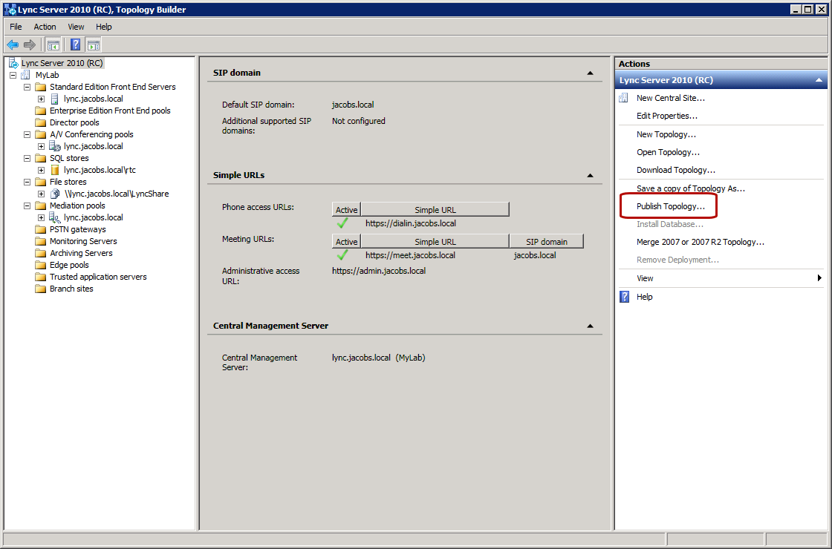This screenshot has width=832, height=549.
Task: Select the https://meet.jacobs.local URL row
Action: point(410,255)
